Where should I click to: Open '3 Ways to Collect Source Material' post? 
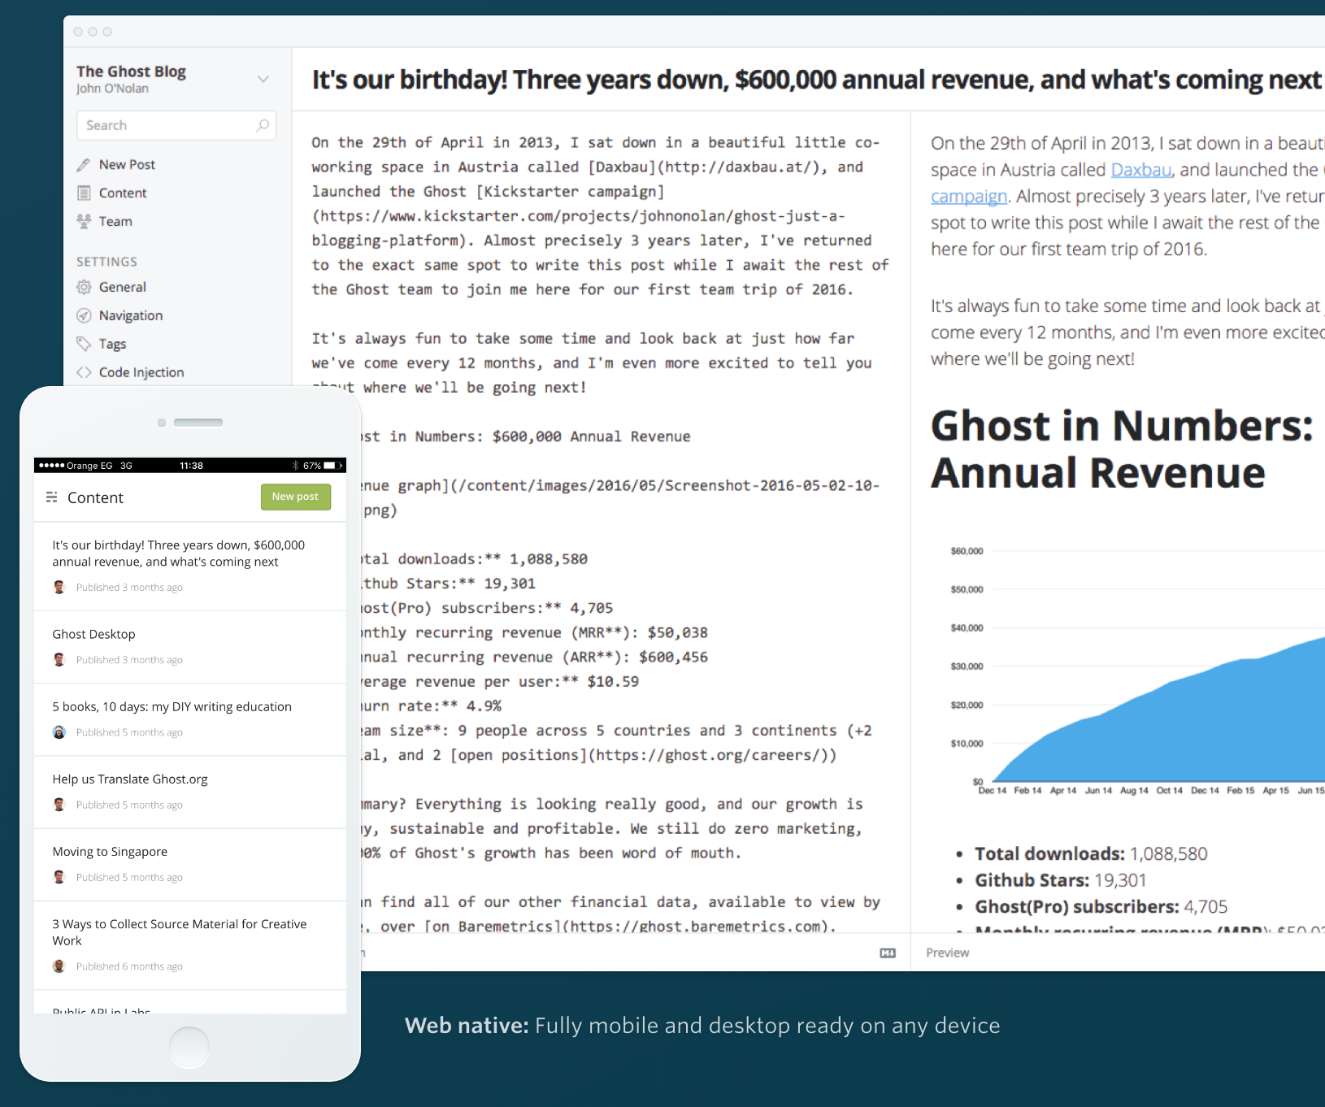(x=190, y=944)
